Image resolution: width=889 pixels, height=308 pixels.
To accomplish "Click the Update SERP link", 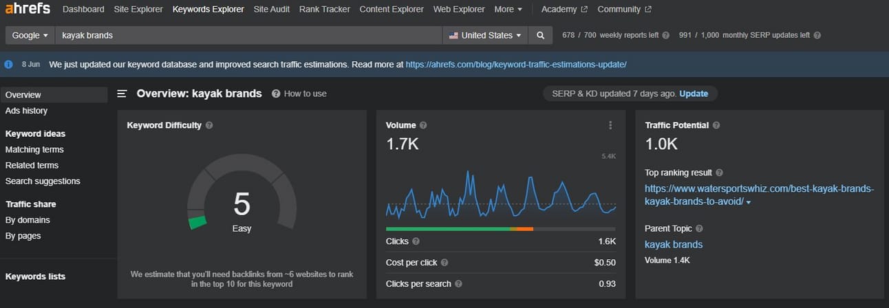I will [694, 93].
